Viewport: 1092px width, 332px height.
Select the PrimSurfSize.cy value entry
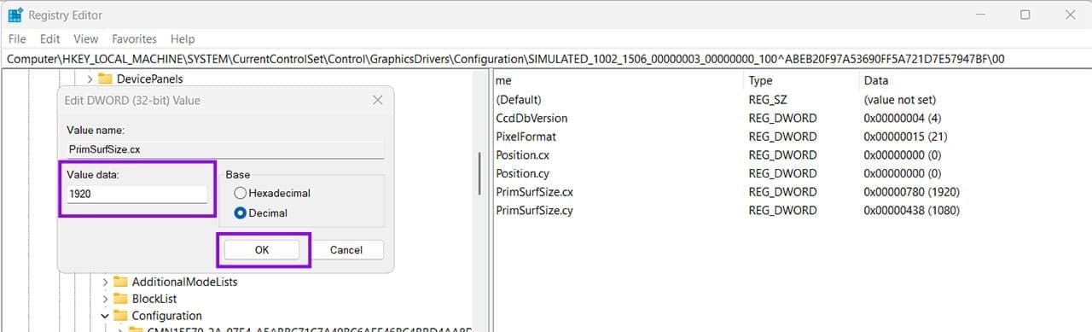(x=534, y=210)
